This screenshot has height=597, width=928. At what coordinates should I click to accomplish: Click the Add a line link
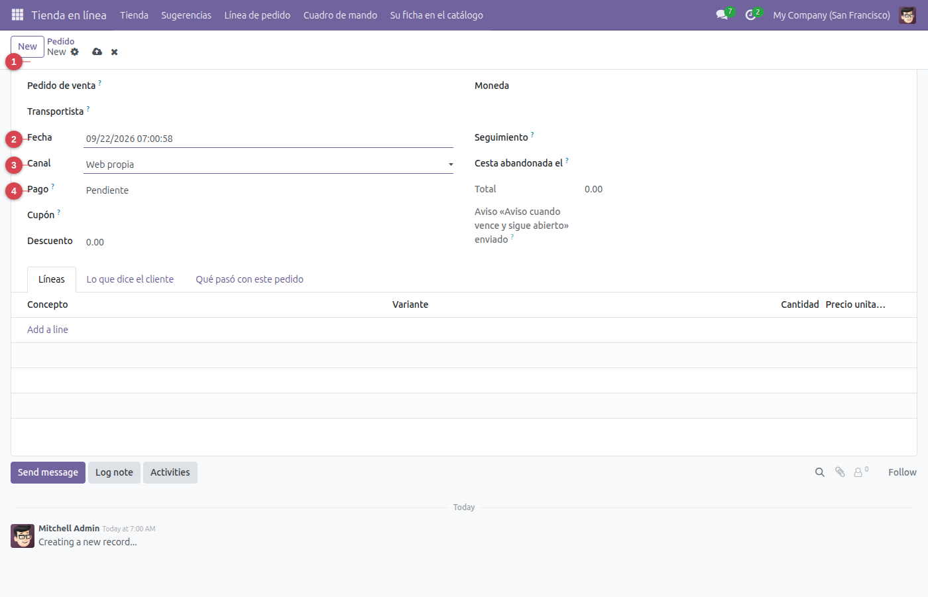pyautogui.click(x=48, y=330)
